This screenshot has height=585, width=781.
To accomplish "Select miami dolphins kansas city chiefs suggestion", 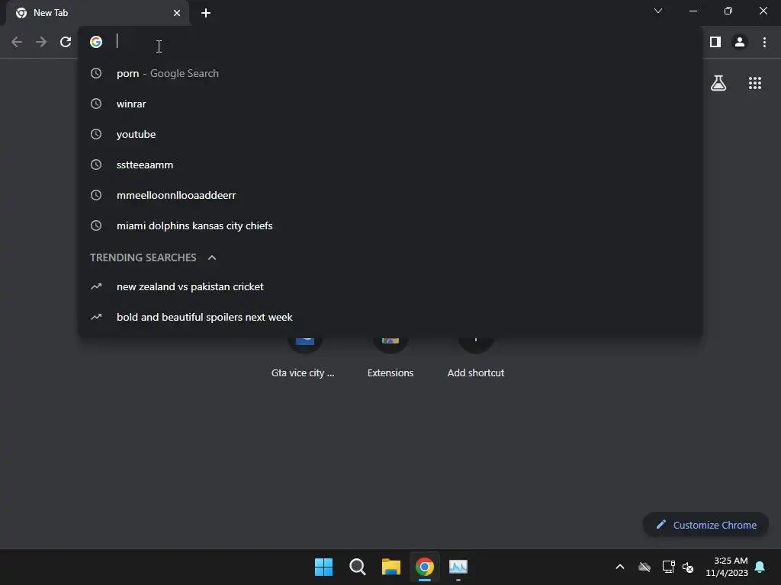I will tap(390, 225).
